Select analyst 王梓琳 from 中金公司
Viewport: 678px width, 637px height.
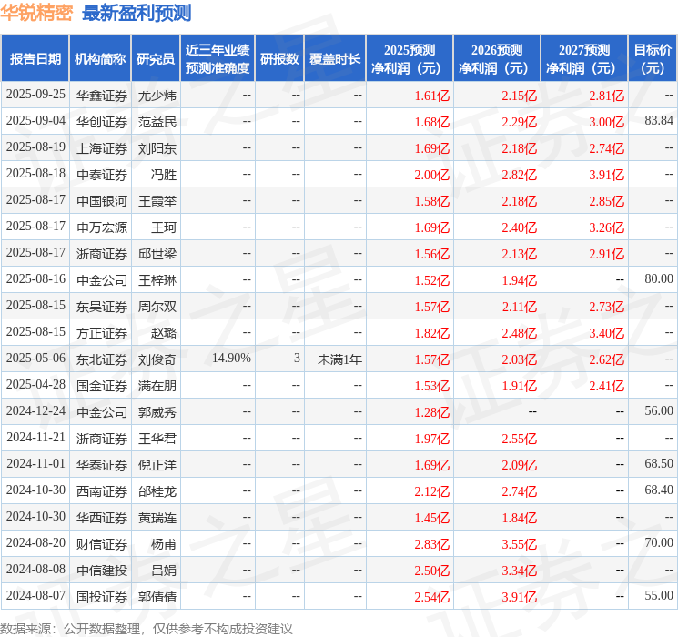coord(157,279)
